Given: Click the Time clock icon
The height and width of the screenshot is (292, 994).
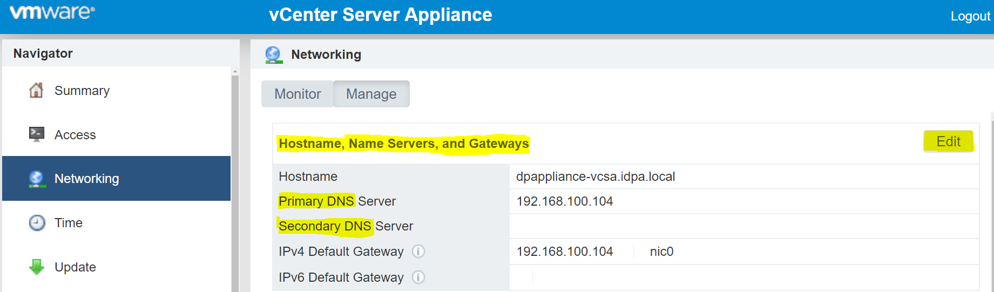Looking at the screenshot, I should click(x=37, y=223).
